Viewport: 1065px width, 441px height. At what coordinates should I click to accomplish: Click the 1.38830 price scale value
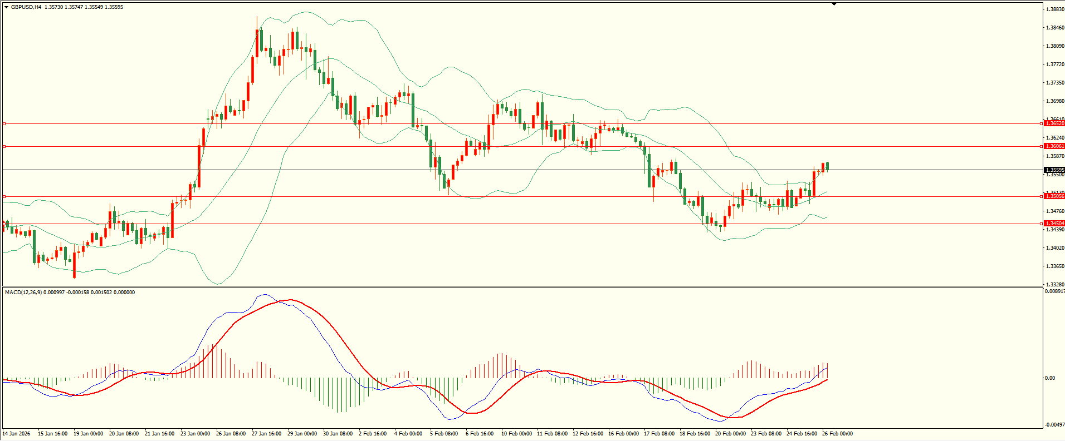click(x=1055, y=9)
